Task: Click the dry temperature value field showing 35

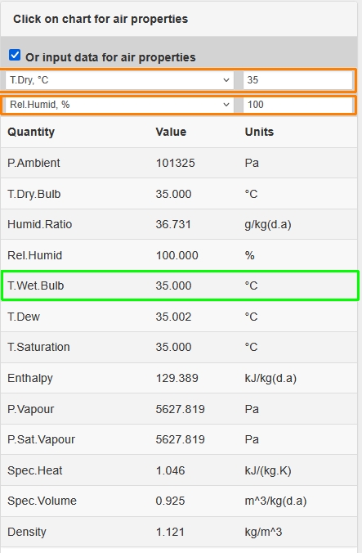Action: click(298, 80)
